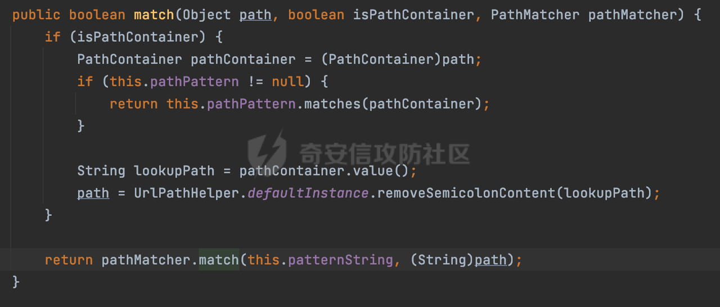Click the PathContainer type declaration
Image resolution: width=720 pixels, height=307 pixels.
pyautogui.click(x=129, y=60)
